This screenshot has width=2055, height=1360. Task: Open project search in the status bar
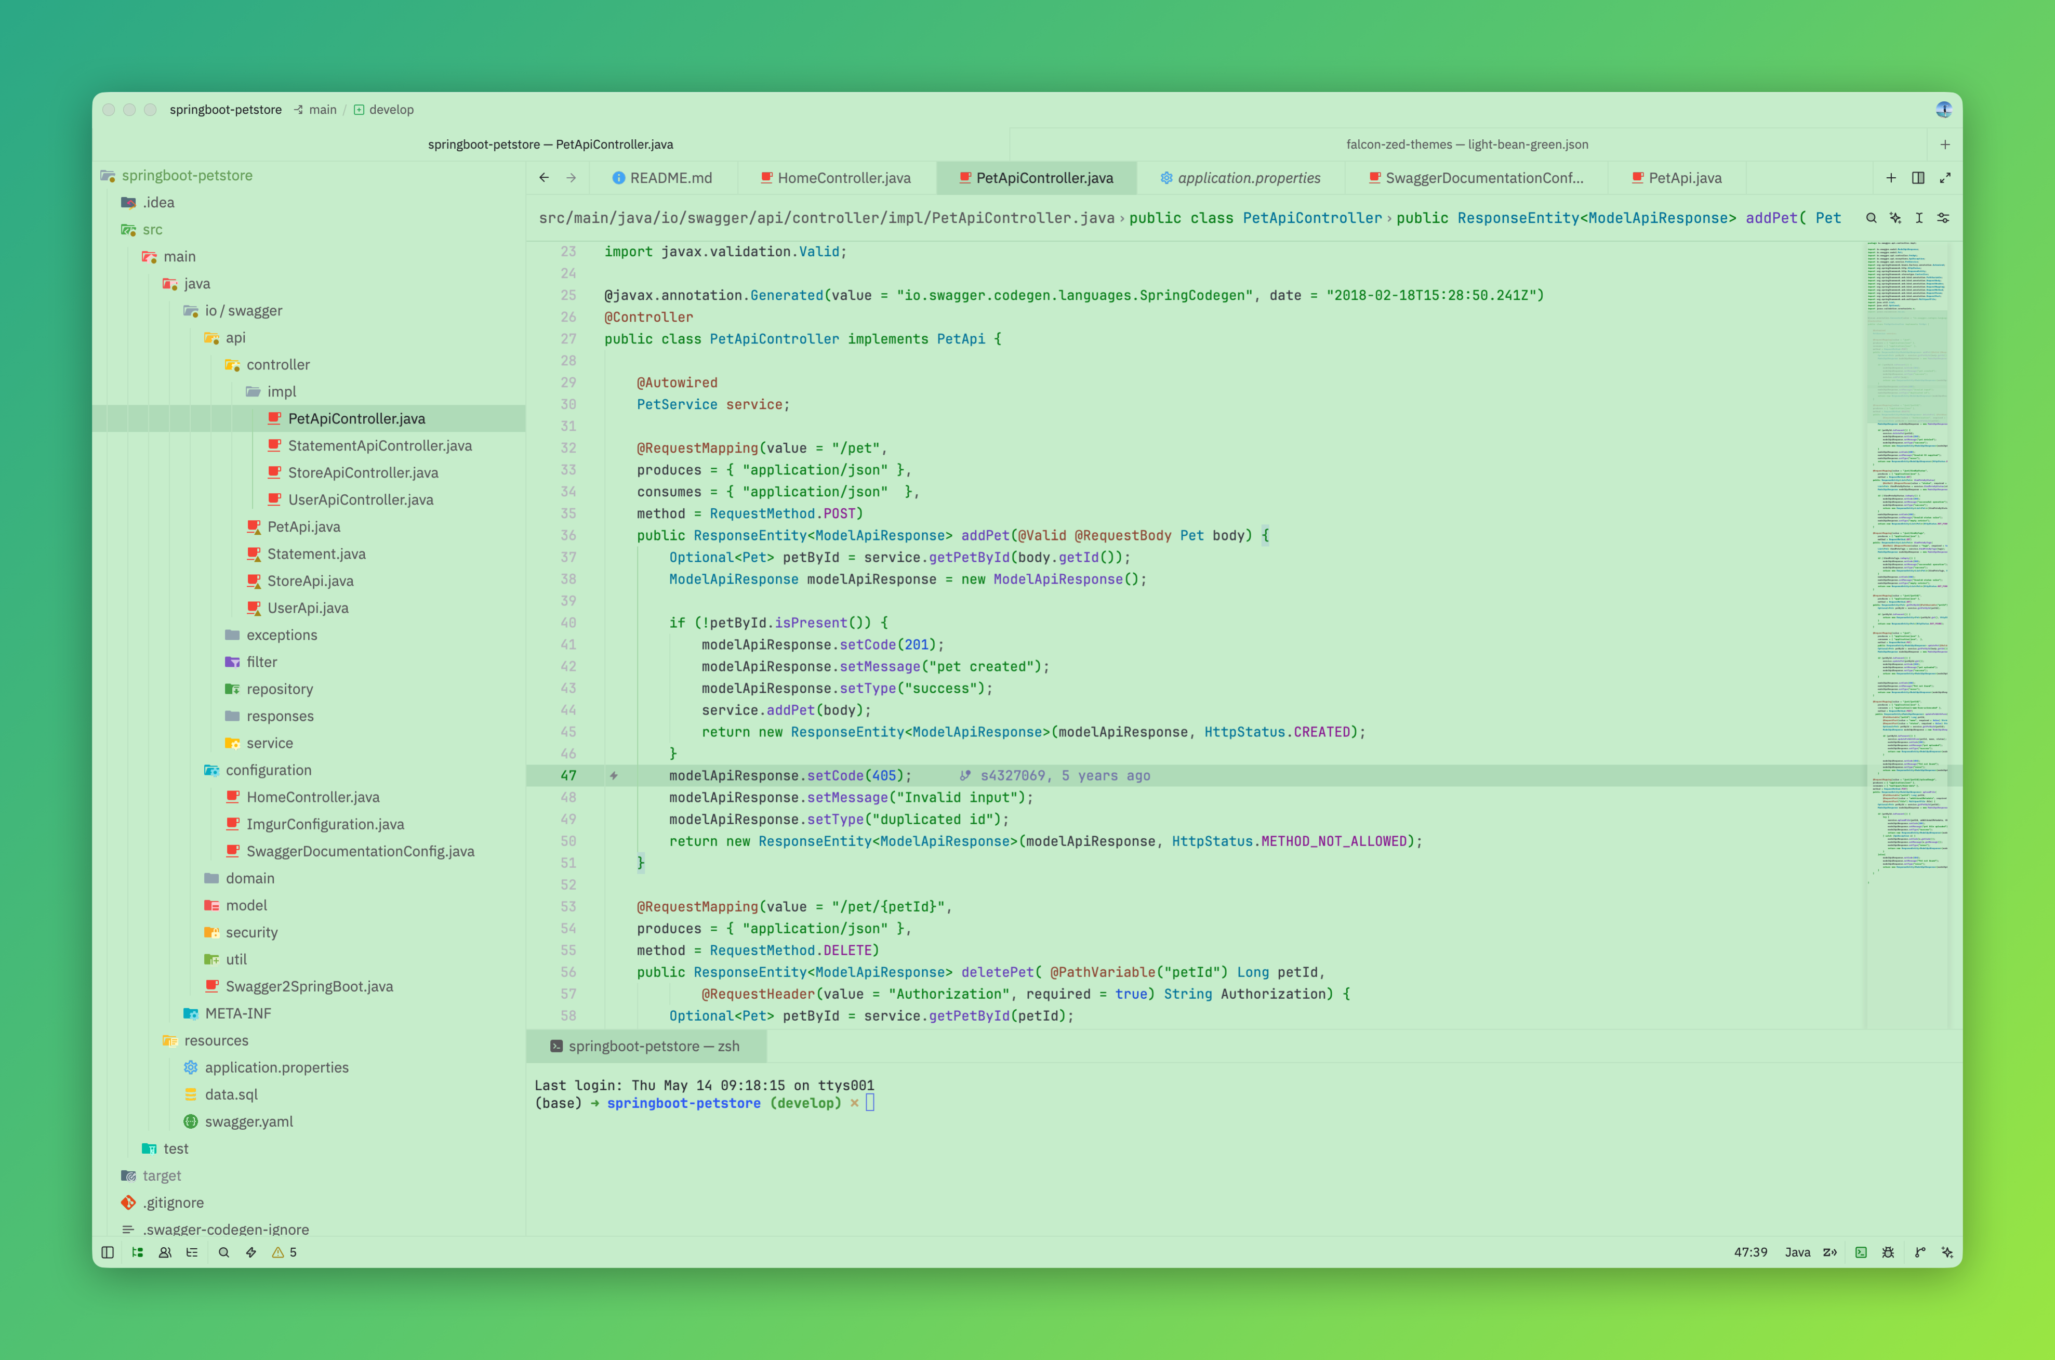click(224, 1252)
